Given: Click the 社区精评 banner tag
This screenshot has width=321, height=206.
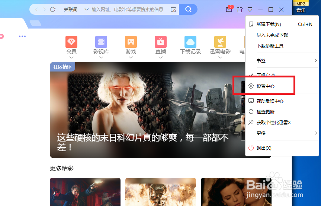Looking at the screenshot, I should point(62,67).
